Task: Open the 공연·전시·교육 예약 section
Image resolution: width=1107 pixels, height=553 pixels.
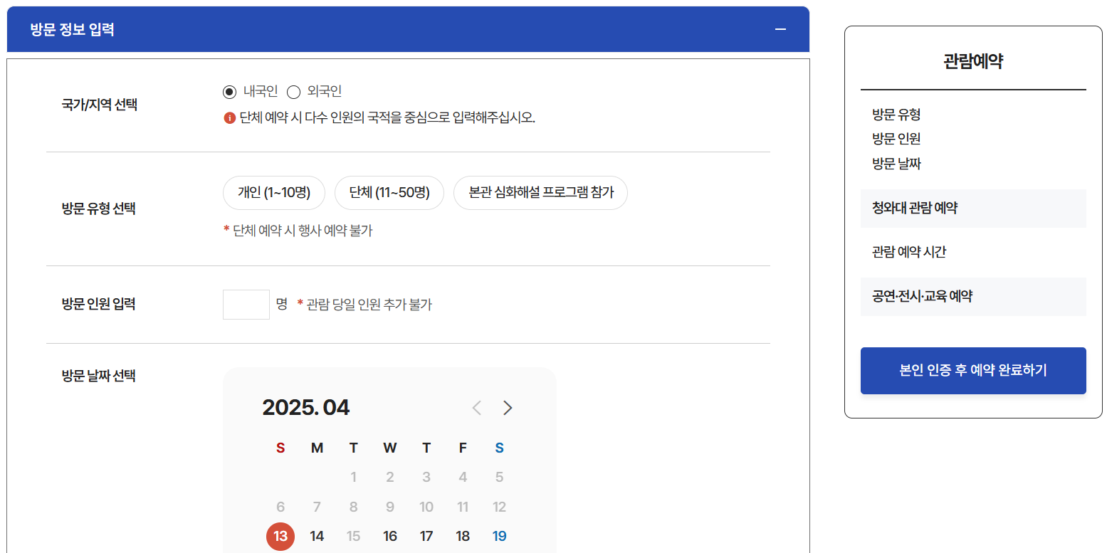Action: pos(973,297)
